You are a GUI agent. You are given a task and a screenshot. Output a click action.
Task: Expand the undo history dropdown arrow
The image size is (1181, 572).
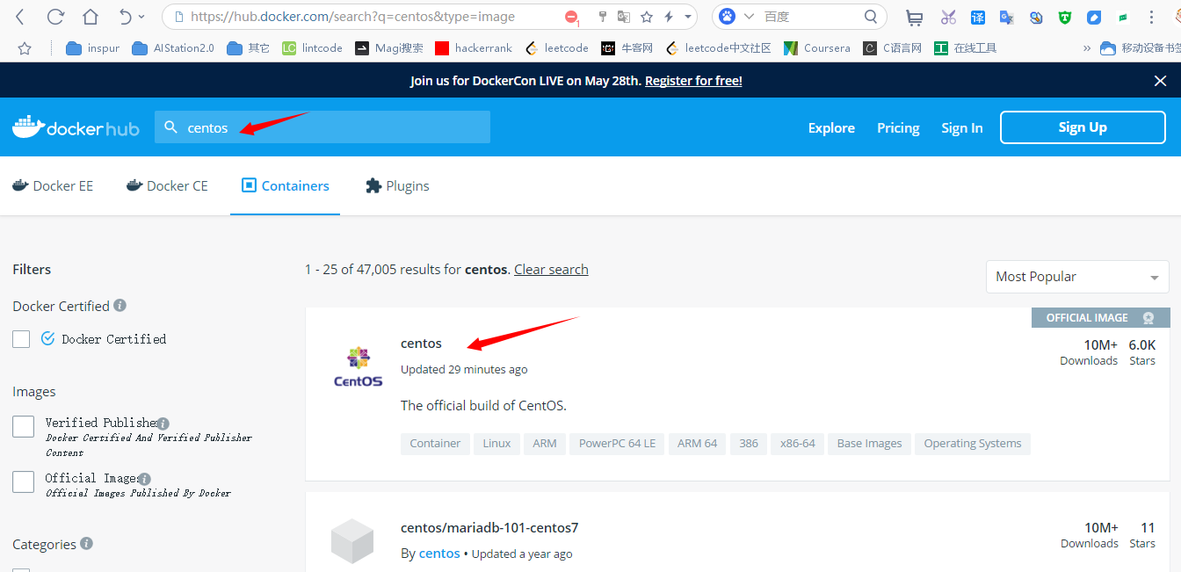[141, 17]
